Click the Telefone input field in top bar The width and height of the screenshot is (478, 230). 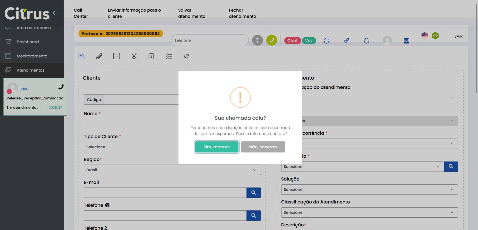point(210,40)
